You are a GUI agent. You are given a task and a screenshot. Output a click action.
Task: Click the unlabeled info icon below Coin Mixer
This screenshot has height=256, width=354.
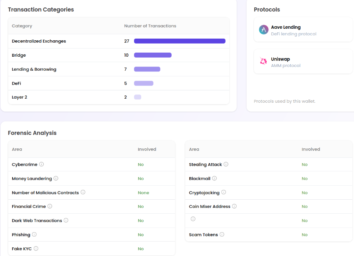(193, 219)
